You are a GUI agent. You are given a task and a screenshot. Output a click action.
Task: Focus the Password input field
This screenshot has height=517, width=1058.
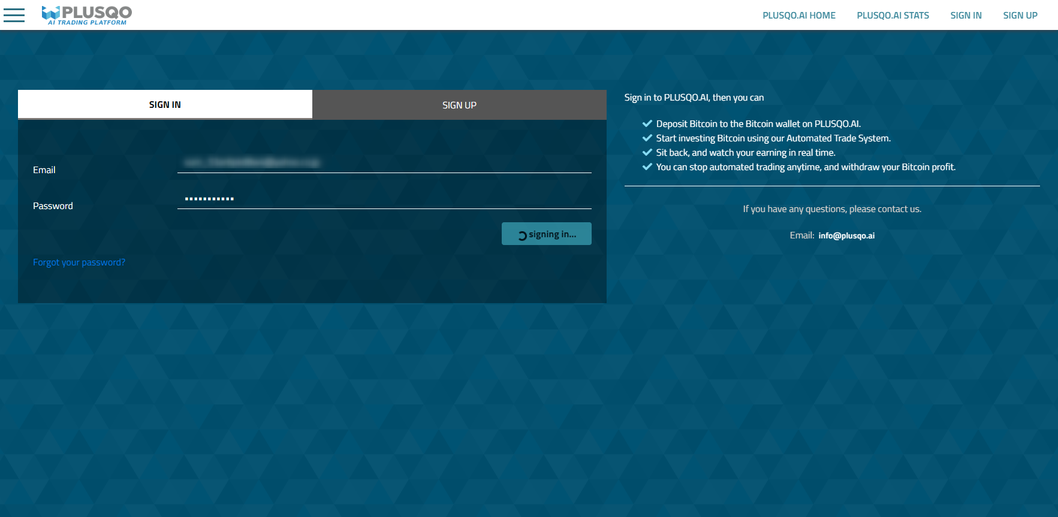click(x=384, y=198)
